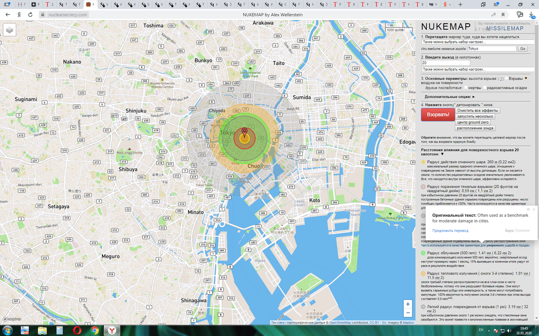The height and width of the screenshot is (336, 539).
Task: Open the feedback chat icon in browser toolbar
Action: tap(520, 15)
